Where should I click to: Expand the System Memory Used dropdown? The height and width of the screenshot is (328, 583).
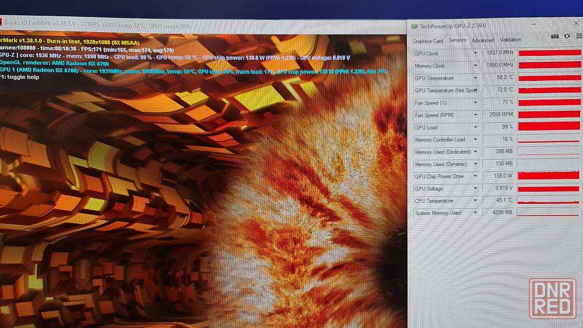point(475,213)
